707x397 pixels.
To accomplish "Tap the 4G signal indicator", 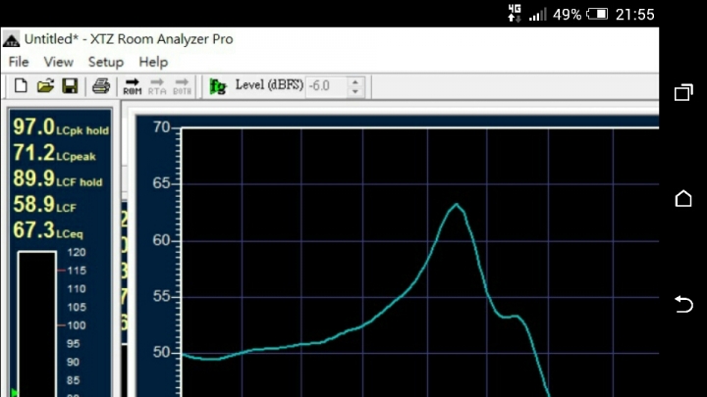I will 515,14.
